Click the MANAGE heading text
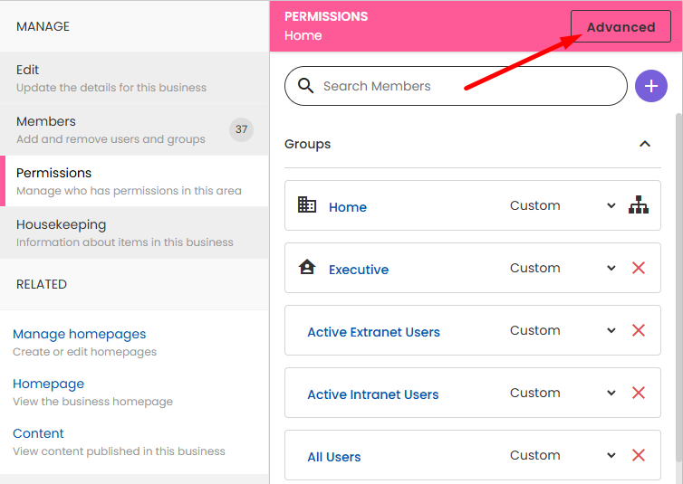The image size is (683, 484). (43, 26)
